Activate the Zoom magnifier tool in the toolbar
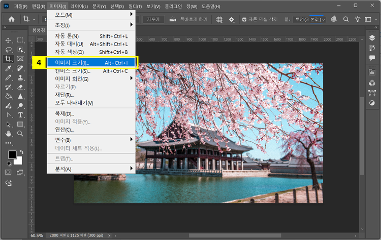This screenshot has height=240, width=381. (x=20, y=133)
